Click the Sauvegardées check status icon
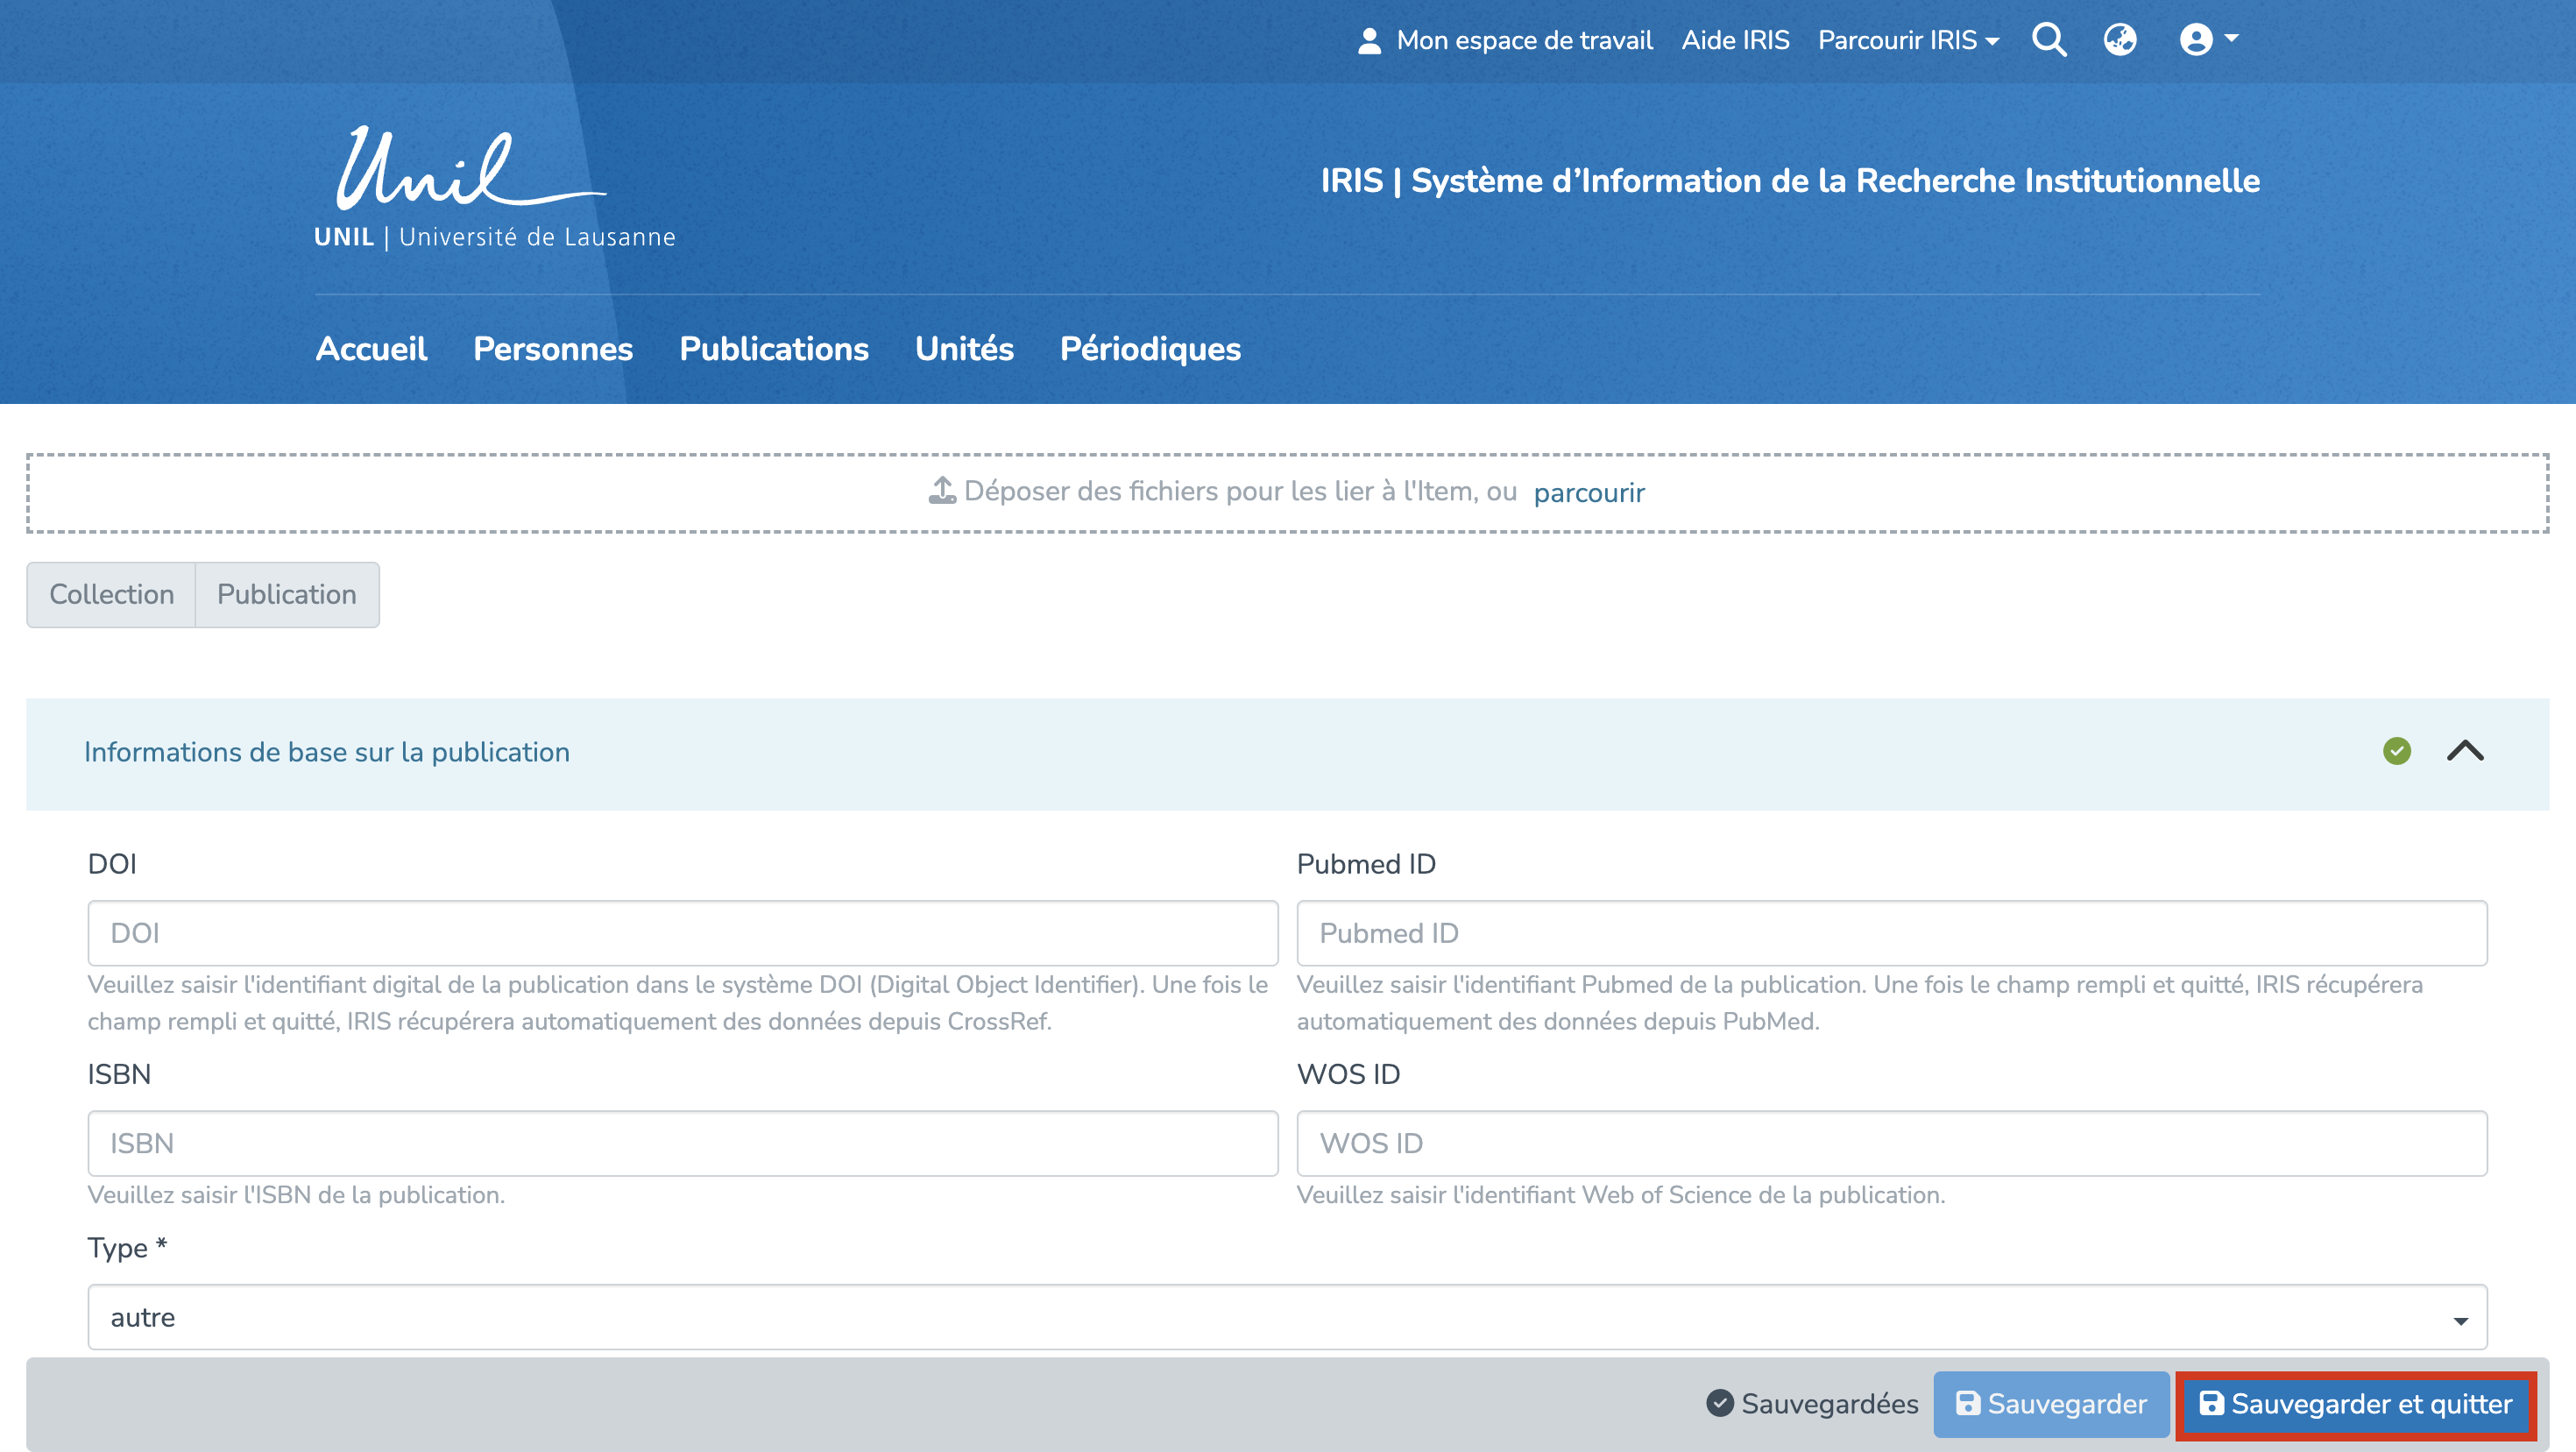Screen dimensions: 2576x1452 tap(1719, 1403)
